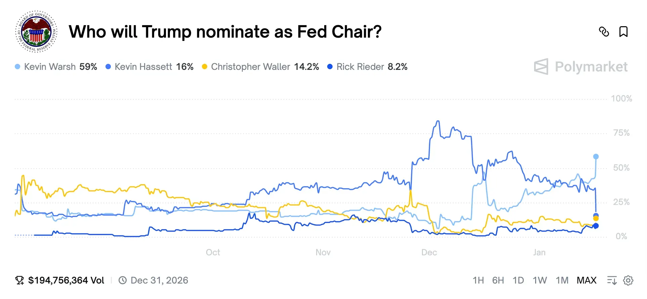
Task: Click Rick Rieder's blue legend dot
Action: coord(330,67)
